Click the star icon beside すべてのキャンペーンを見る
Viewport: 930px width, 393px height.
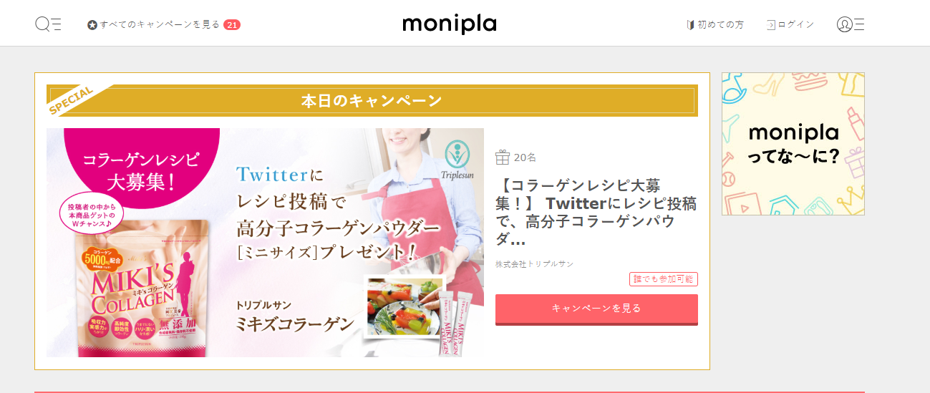92,25
